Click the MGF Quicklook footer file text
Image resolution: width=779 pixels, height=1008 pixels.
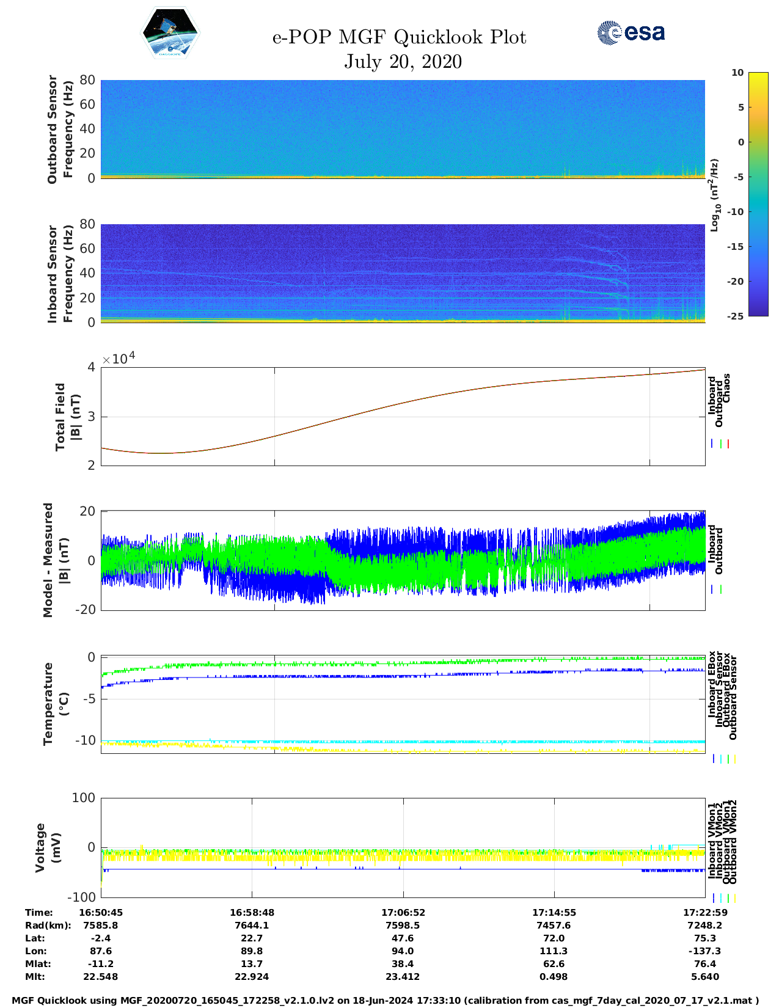[386, 1001]
